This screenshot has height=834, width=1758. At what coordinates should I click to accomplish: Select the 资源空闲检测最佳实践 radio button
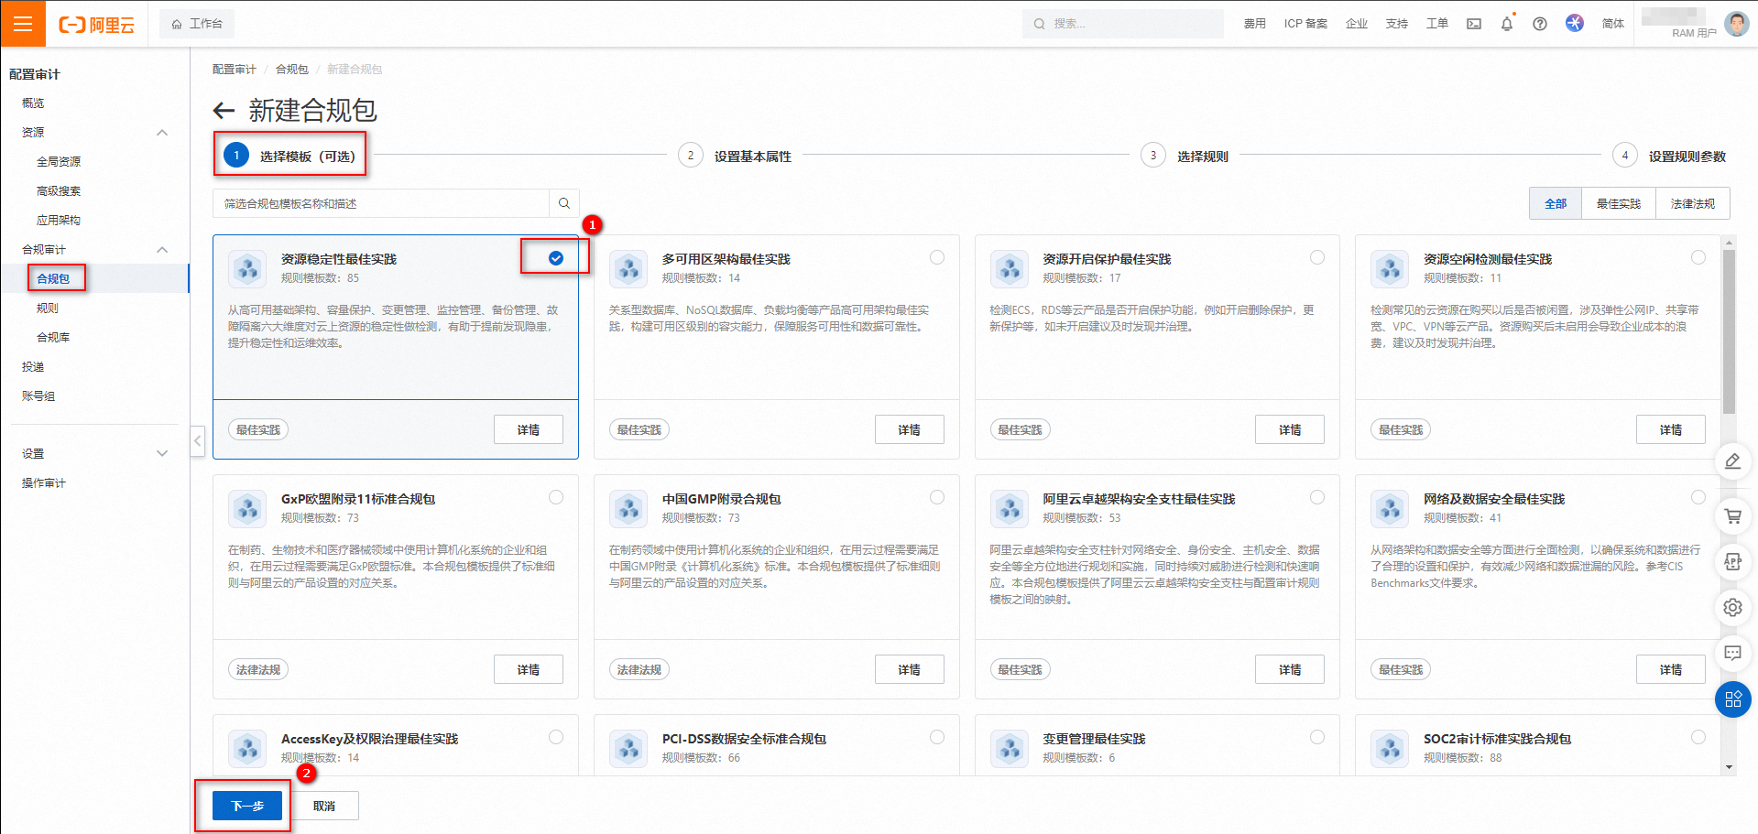[x=1698, y=257]
